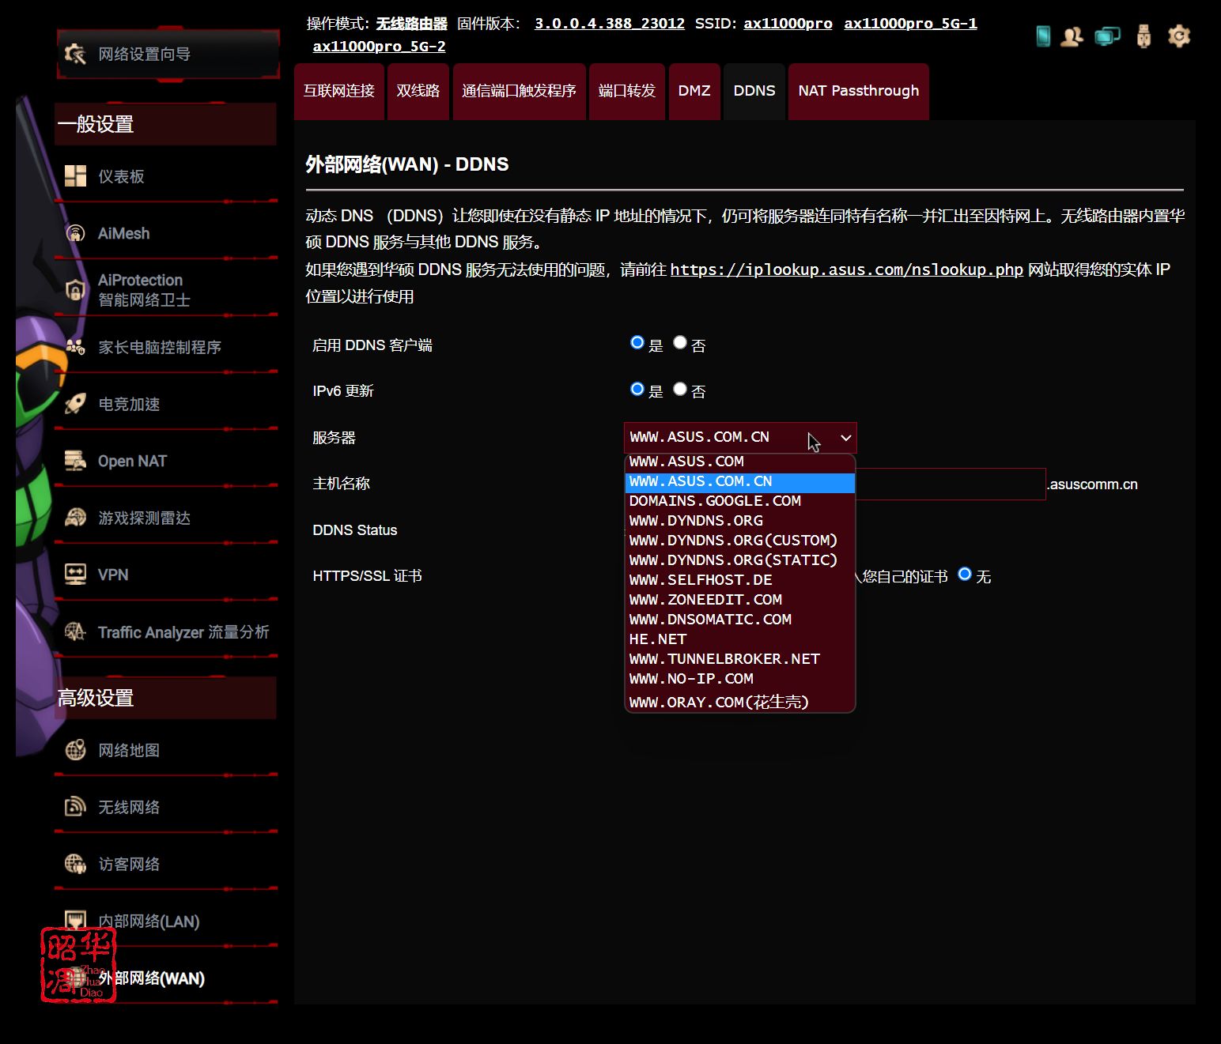Click the VPN monitor icon
1221x1044 pixels.
pos(75,575)
